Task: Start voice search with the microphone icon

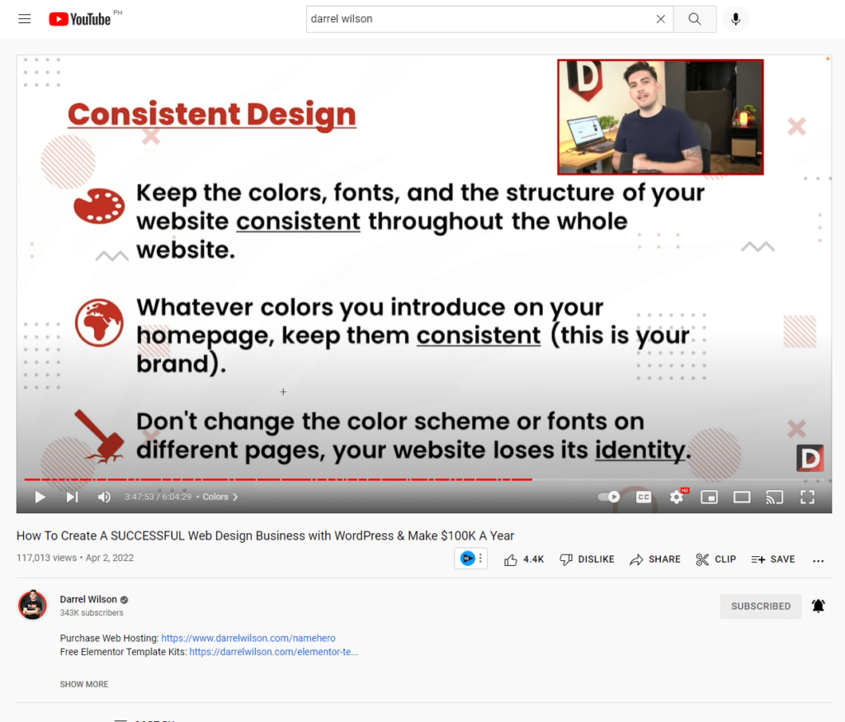Action: [x=735, y=19]
